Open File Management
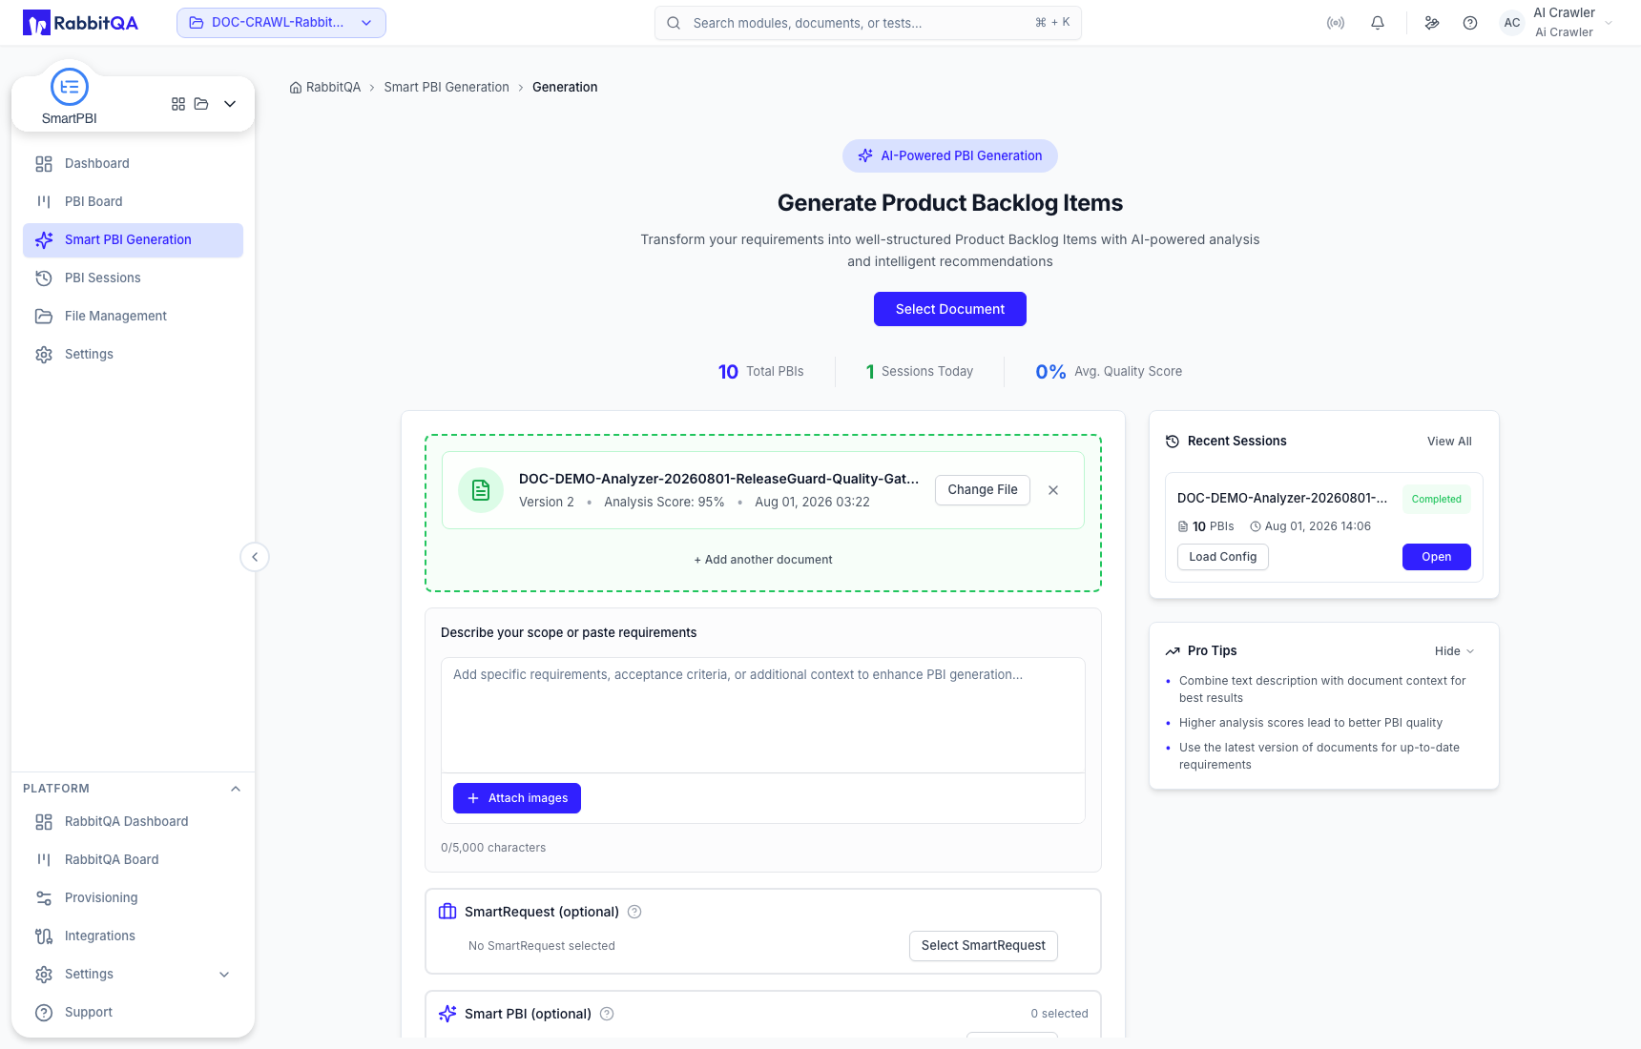The image size is (1641, 1049). coord(133,317)
